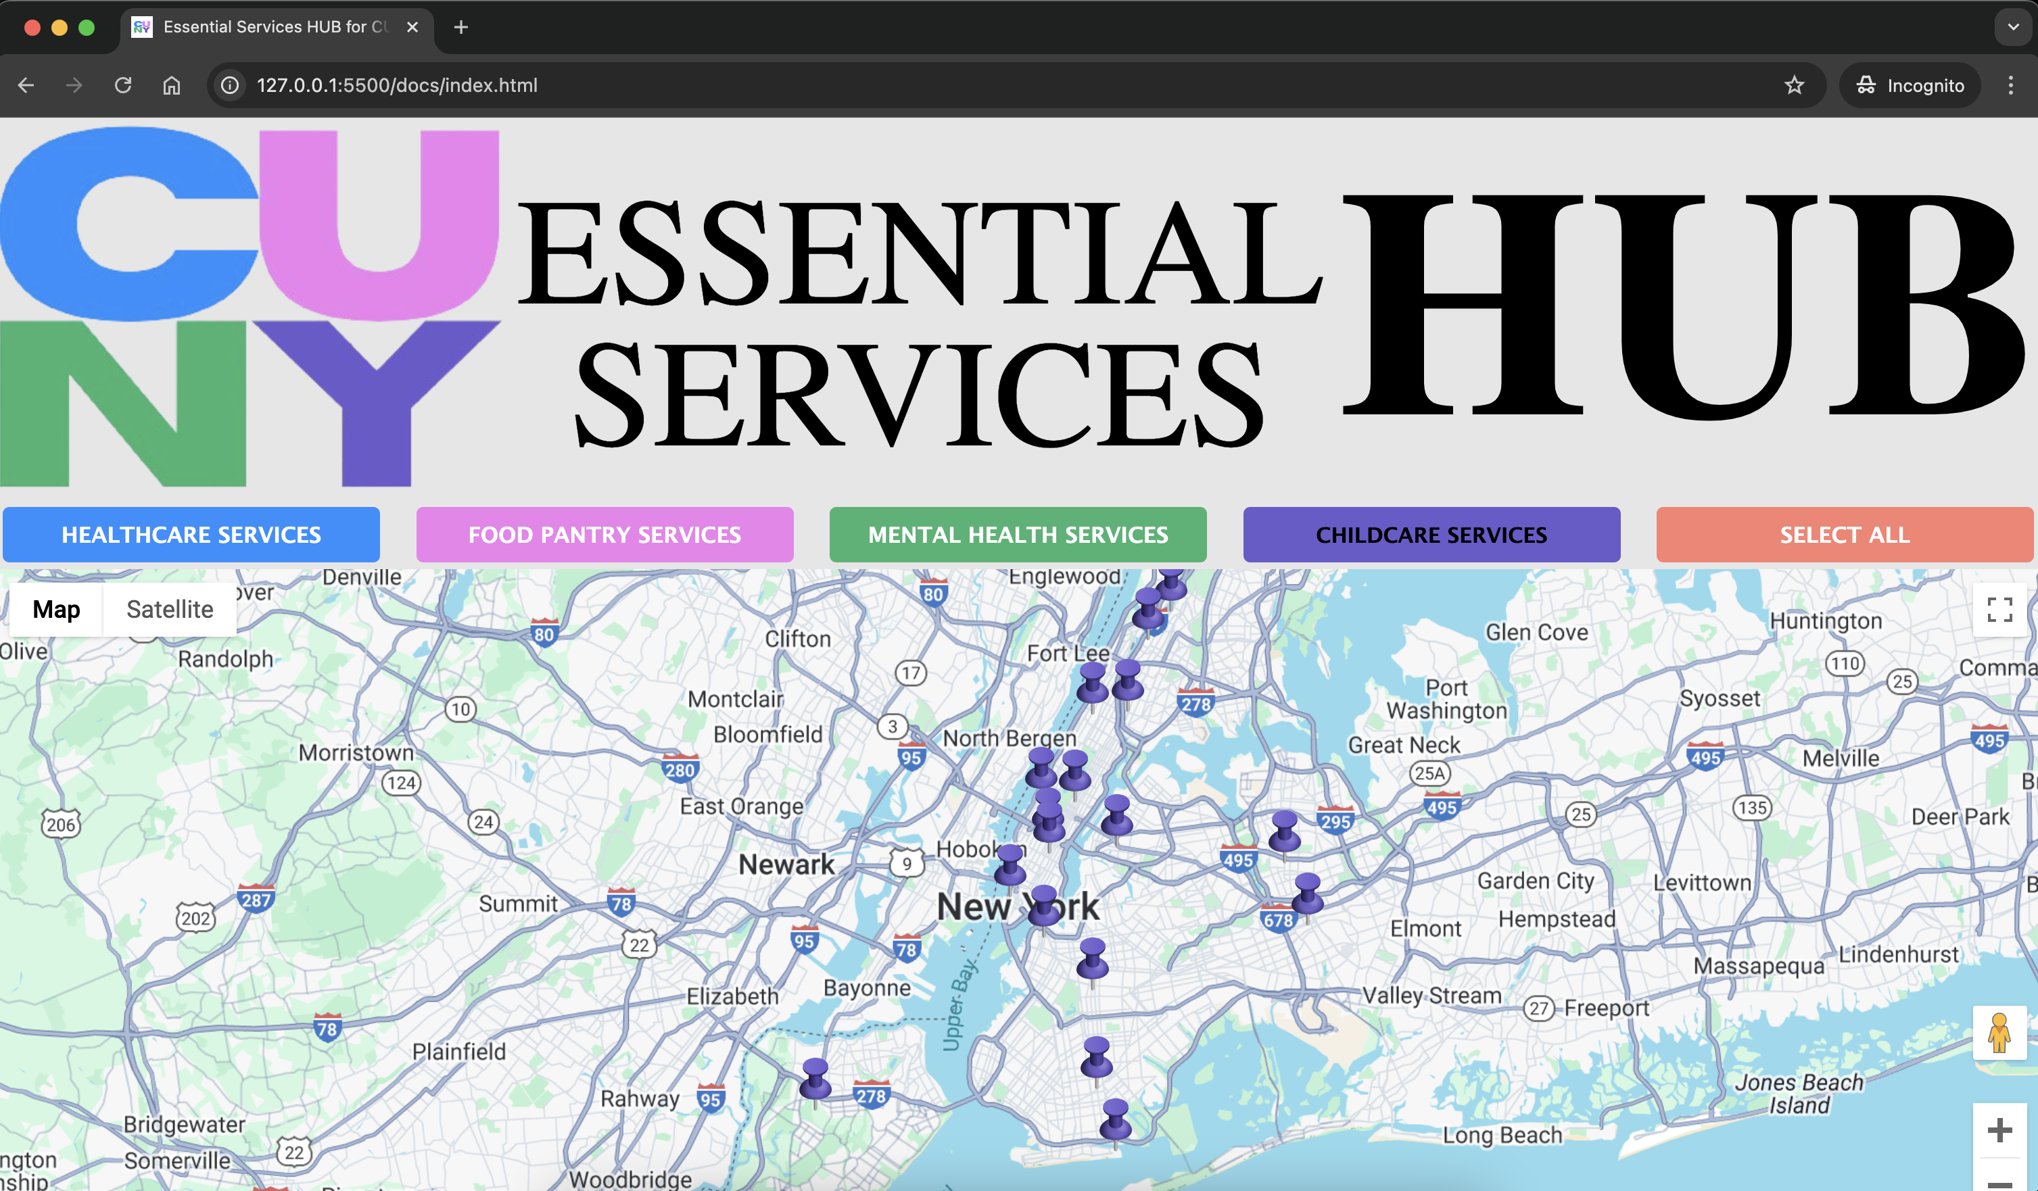Toggle fullscreen map view
The image size is (2038, 1191).
click(1999, 610)
